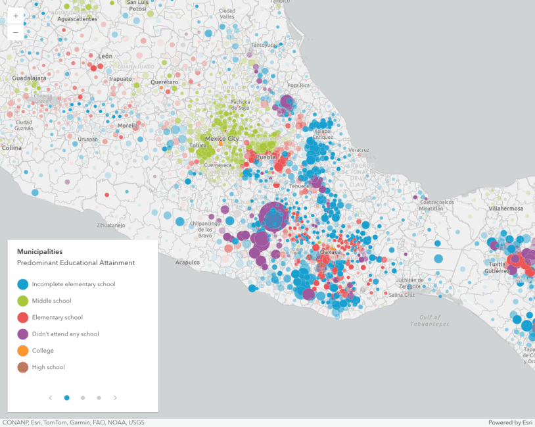
Task: Click blue Incomplete elementary school swatch
Action: pyautogui.click(x=23, y=284)
